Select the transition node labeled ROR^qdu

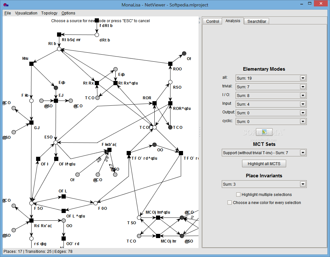coord(170,103)
